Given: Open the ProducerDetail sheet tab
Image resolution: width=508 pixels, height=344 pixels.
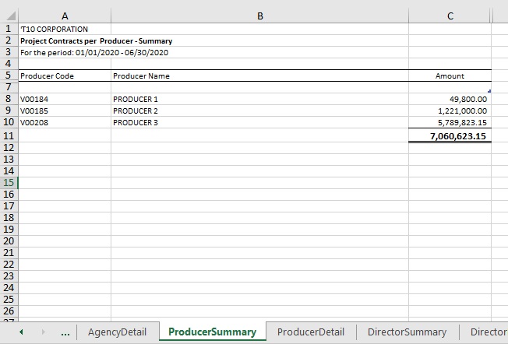Looking at the screenshot, I should tap(311, 332).
